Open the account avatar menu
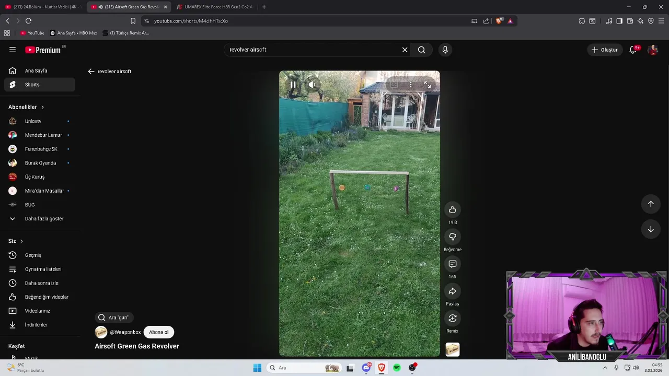 [653, 50]
